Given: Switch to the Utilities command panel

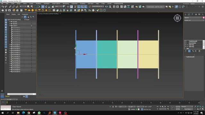Looking at the screenshot, I should point(203,14).
